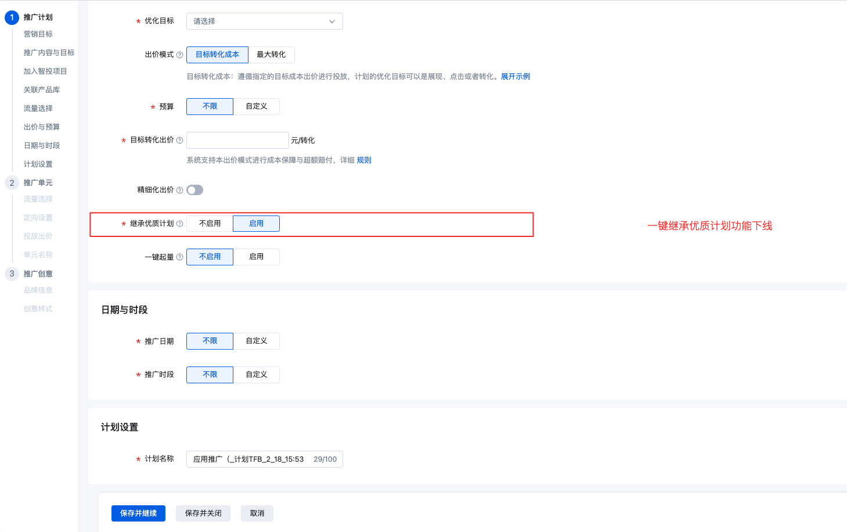
Task: Click step 2 circle icon for 推广单元
Action: (x=12, y=183)
